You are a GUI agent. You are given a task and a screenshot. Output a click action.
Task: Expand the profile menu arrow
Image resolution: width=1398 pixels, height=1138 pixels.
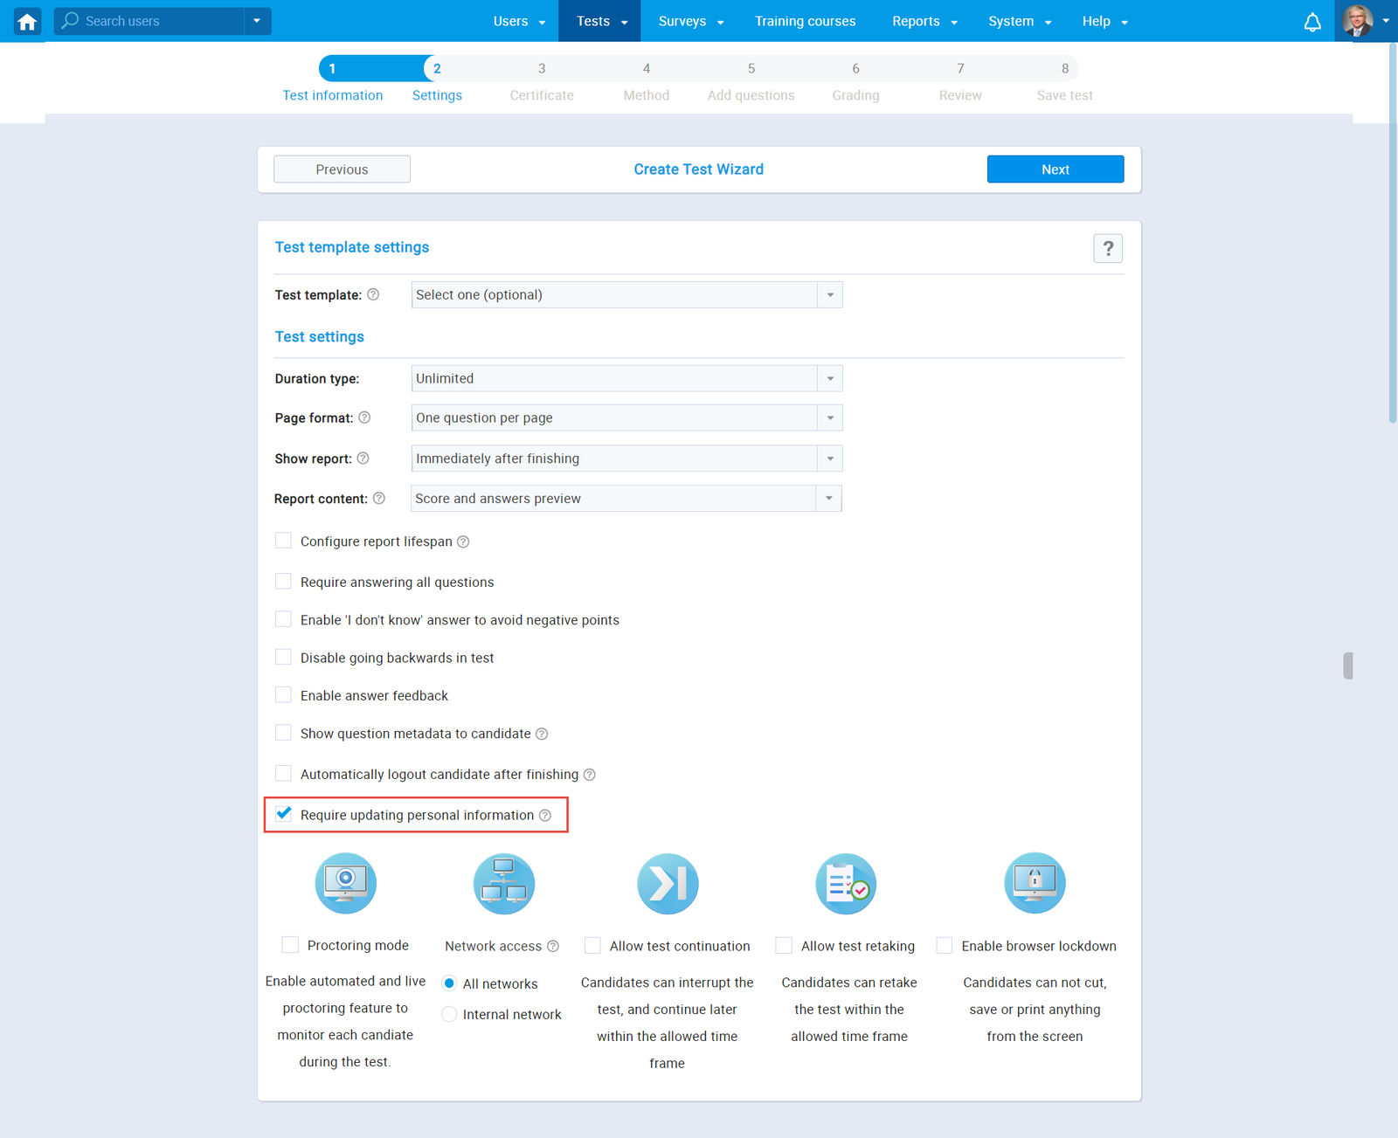point(1386,21)
